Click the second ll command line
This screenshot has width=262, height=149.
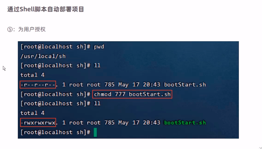[60, 104]
